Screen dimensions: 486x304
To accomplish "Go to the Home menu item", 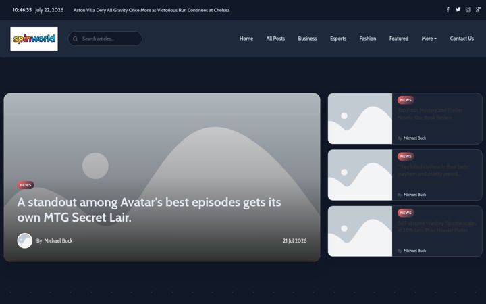I will pyautogui.click(x=246, y=39).
